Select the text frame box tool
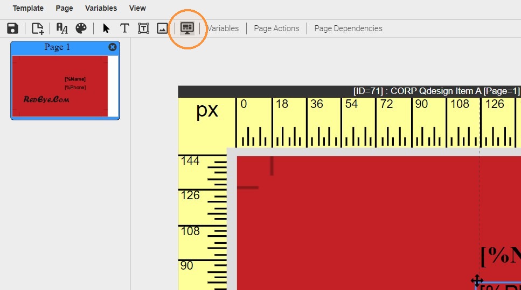521x290 pixels. pyautogui.click(x=143, y=28)
